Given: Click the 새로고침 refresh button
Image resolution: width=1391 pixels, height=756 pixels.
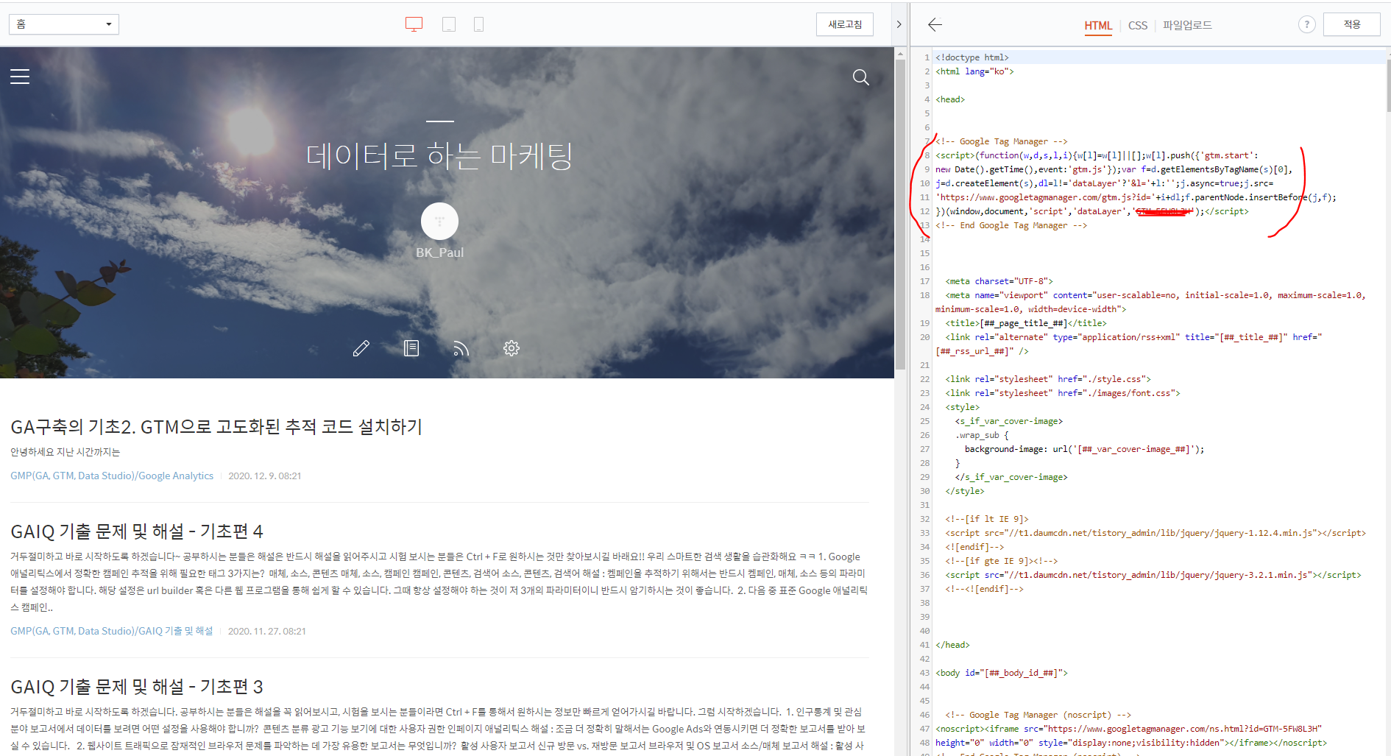Looking at the screenshot, I should (845, 24).
